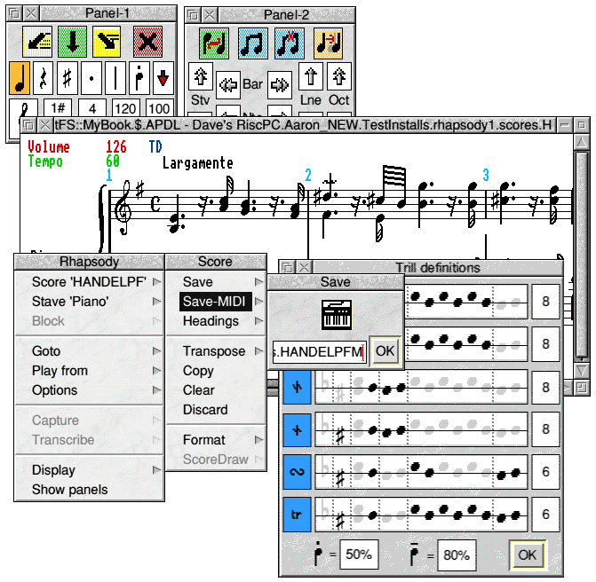This screenshot has height=582, width=596.
Task: Click the blue unbeam notes icon with red X
Action: coord(290,43)
